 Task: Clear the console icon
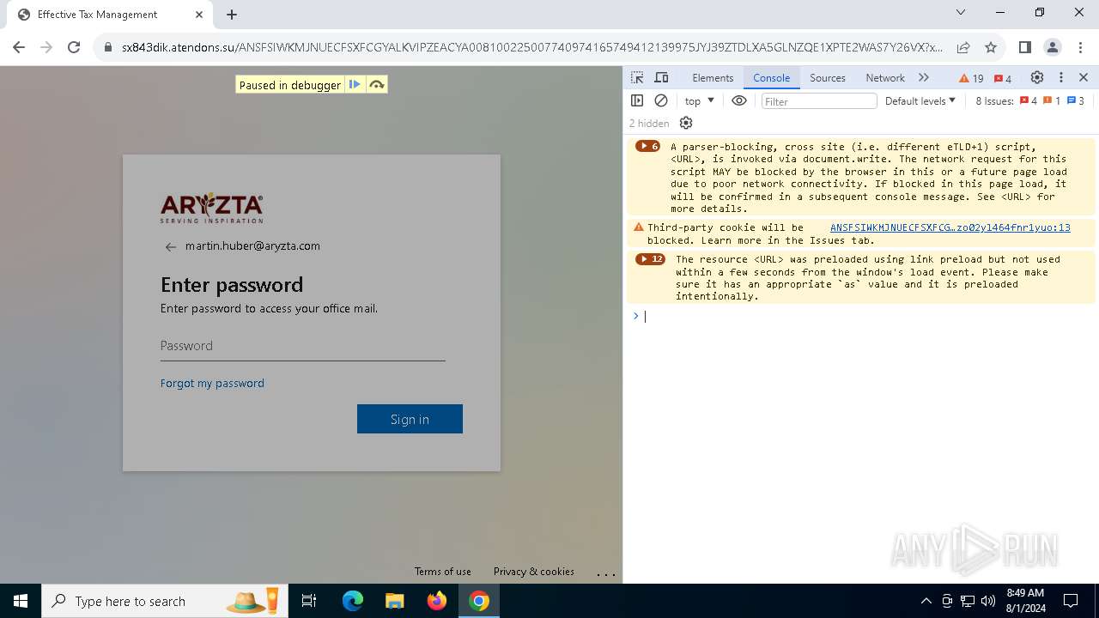pyautogui.click(x=661, y=100)
